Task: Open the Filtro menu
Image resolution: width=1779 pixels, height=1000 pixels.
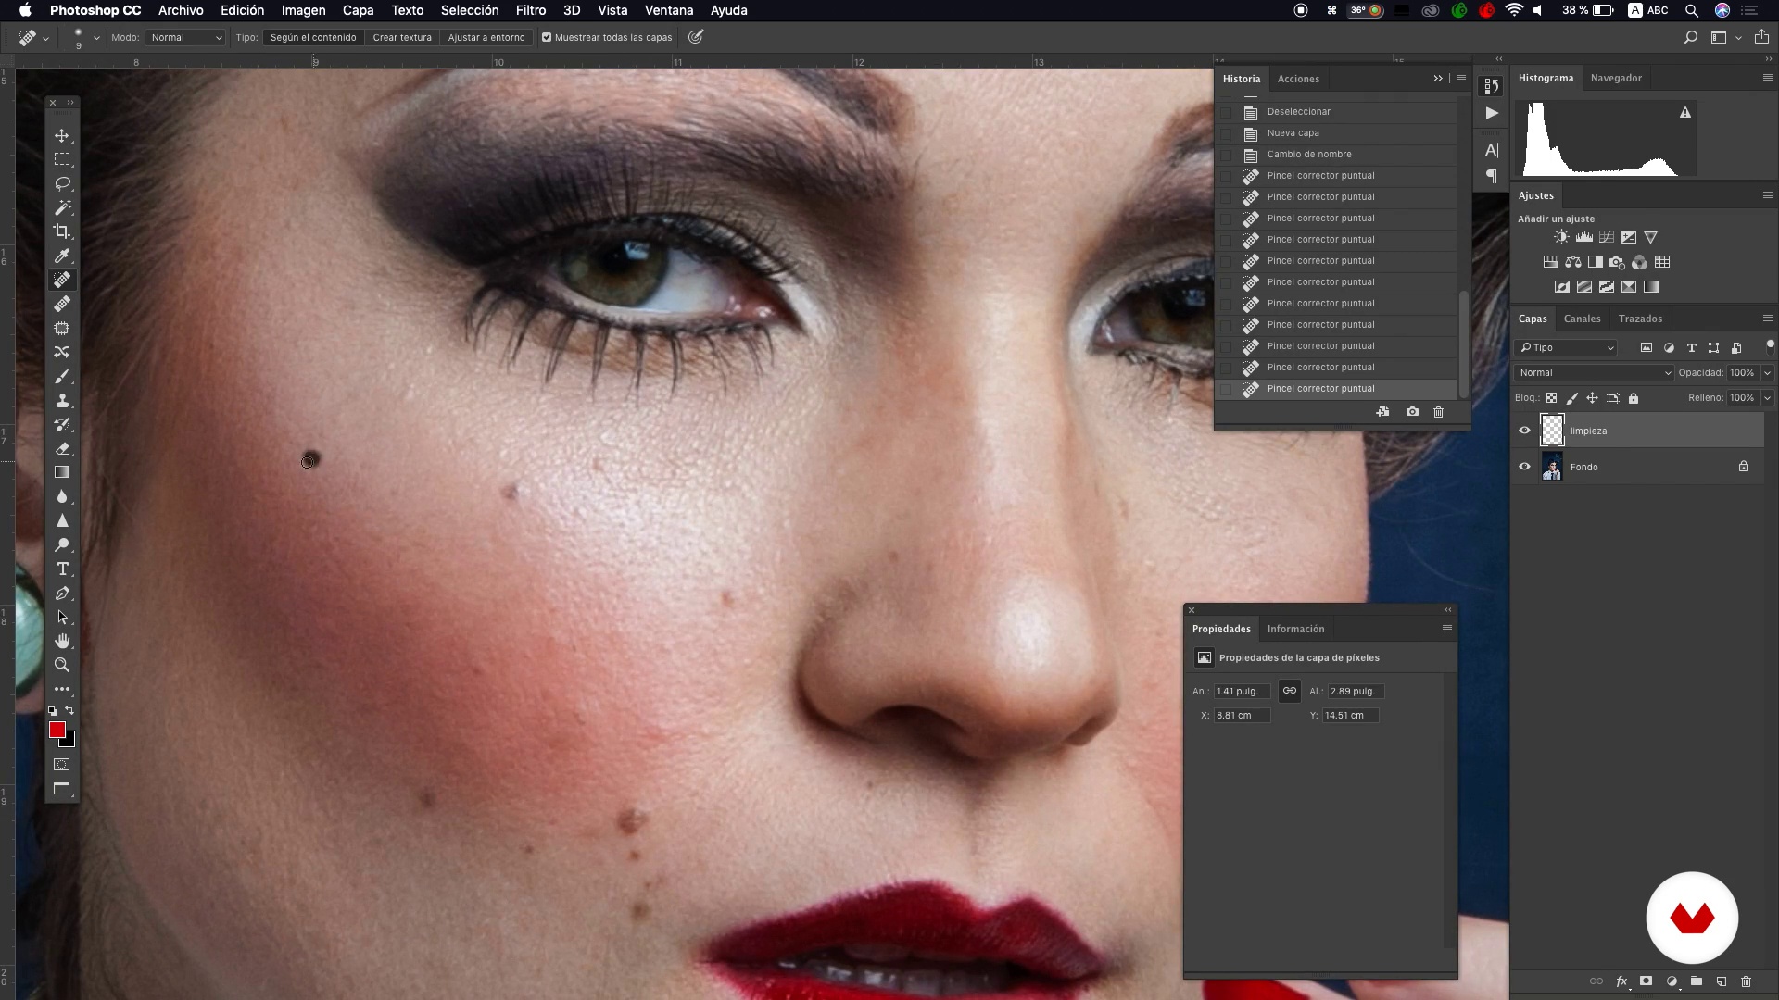Action: coord(531,10)
